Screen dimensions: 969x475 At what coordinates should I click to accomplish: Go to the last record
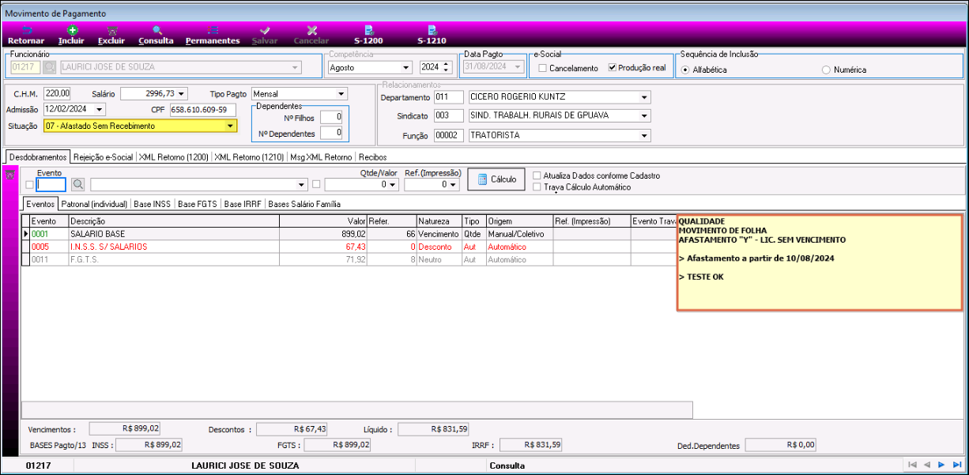956,465
